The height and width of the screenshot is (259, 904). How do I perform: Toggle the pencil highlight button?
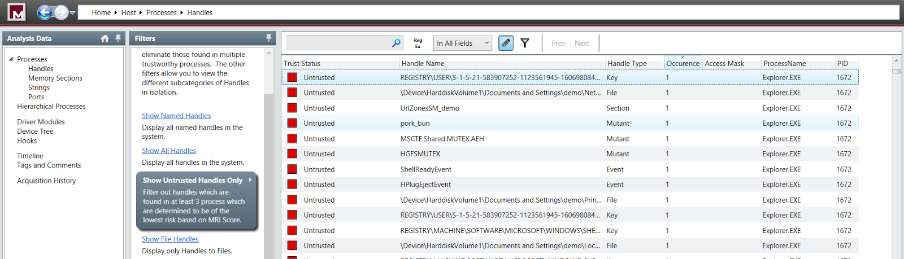(506, 43)
